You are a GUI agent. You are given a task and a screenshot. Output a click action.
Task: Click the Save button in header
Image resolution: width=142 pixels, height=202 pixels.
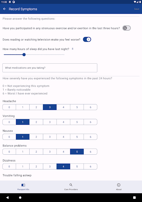[137, 9]
